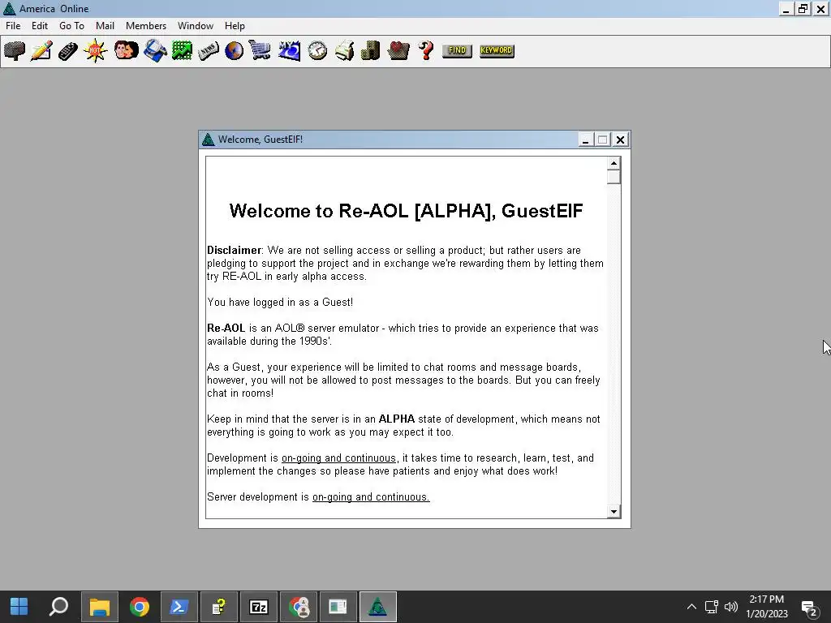The image size is (831, 623).
Task: Open the Go To menu
Action: pyautogui.click(x=71, y=26)
